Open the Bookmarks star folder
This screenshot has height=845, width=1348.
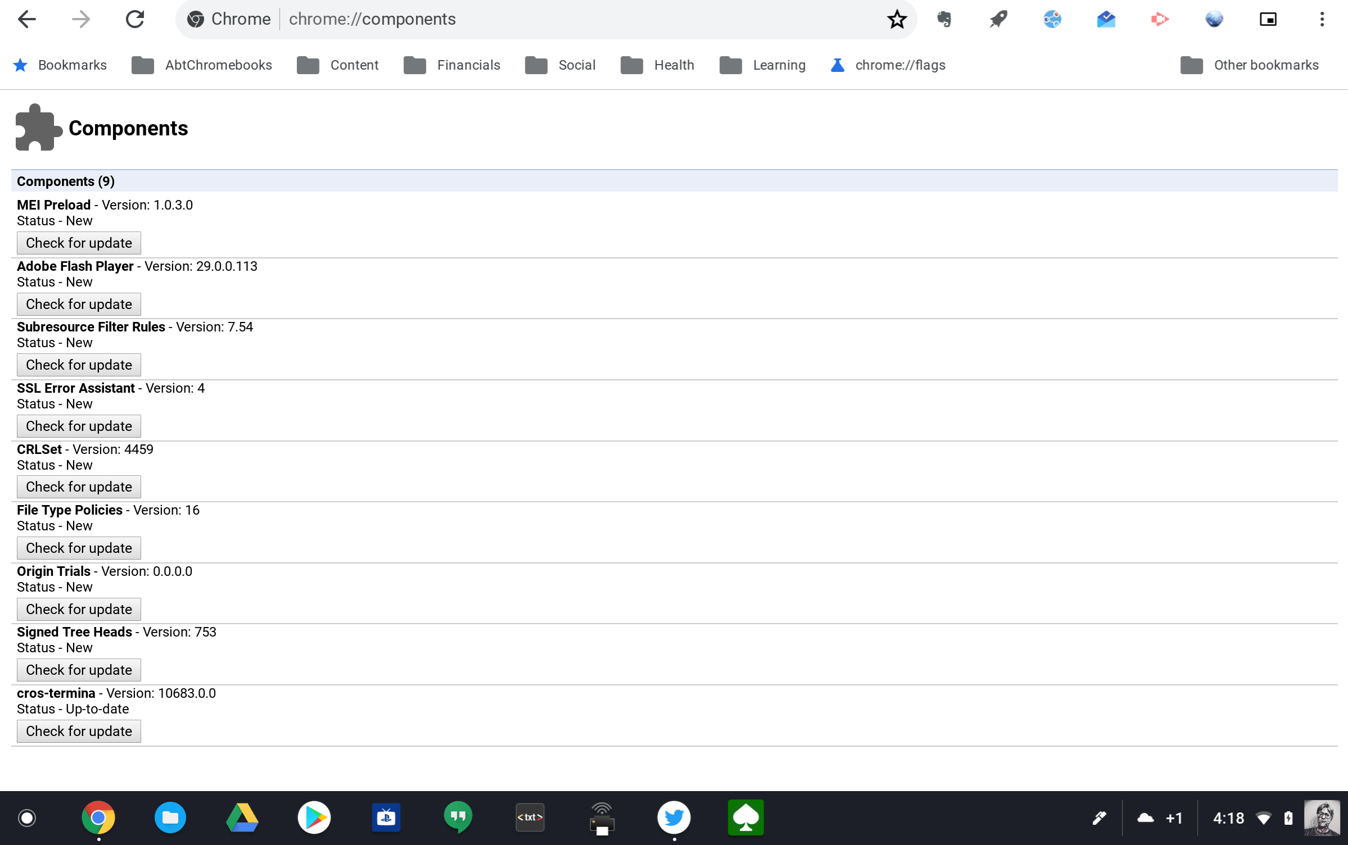coord(60,65)
